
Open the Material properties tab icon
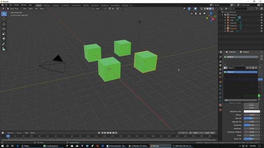tap(220, 105)
